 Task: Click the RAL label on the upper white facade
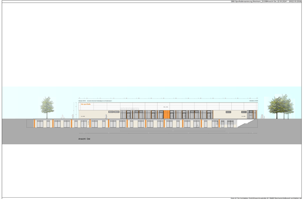pos(166,107)
